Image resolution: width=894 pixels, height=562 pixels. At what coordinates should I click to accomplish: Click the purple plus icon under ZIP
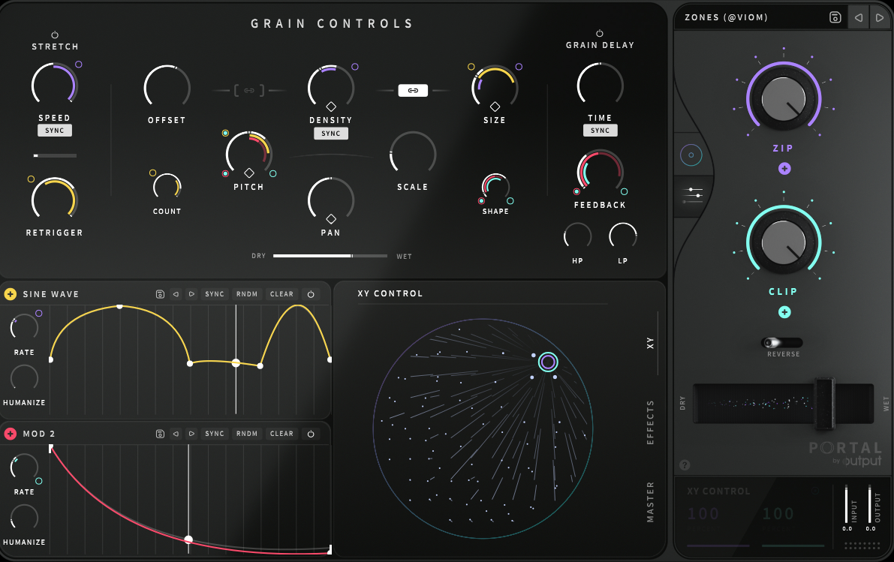(x=784, y=169)
